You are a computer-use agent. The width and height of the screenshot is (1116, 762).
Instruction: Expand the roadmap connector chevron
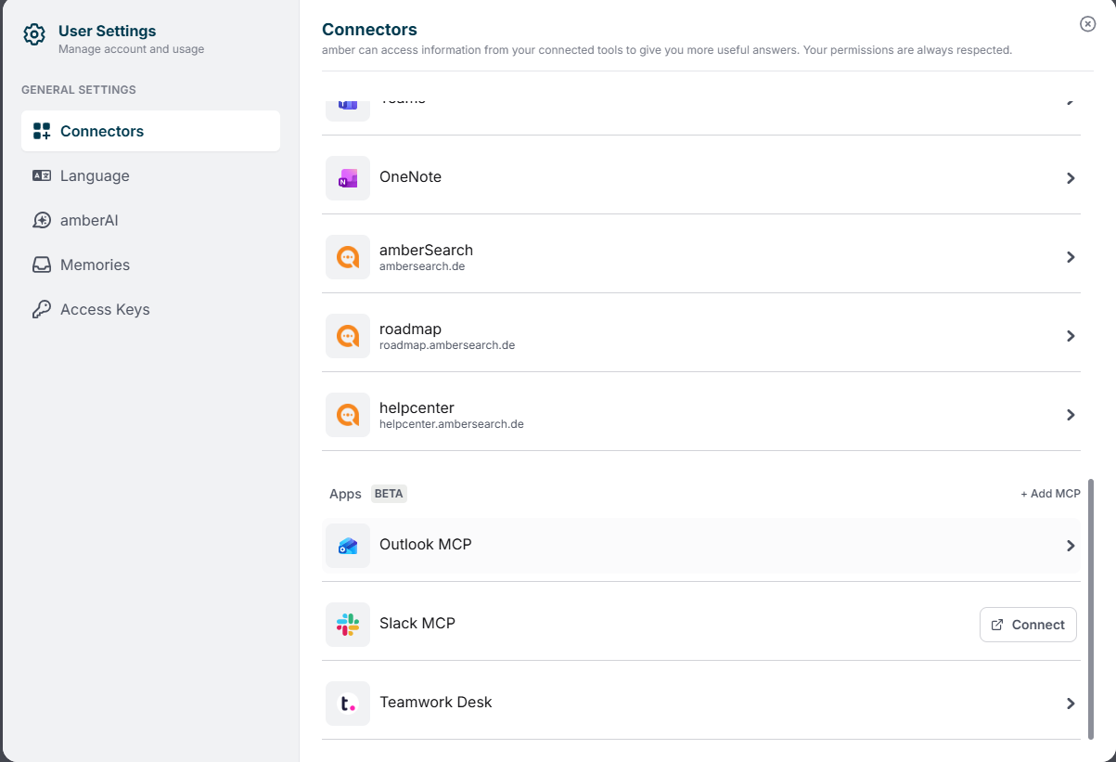(x=1071, y=336)
